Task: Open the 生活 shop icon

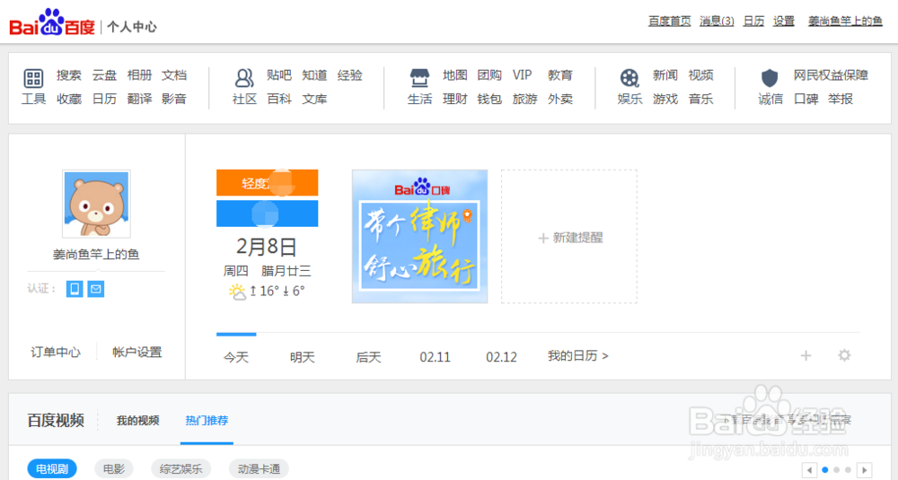Action: tap(419, 77)
